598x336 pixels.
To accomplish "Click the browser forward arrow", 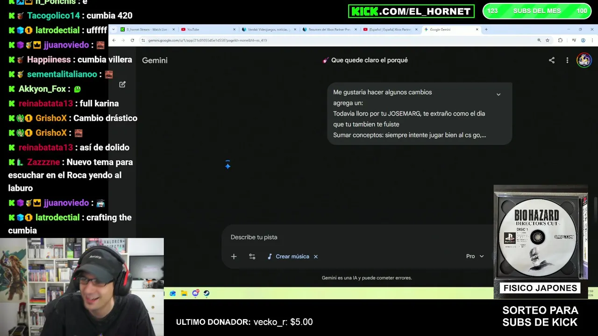I will point(123,40).
